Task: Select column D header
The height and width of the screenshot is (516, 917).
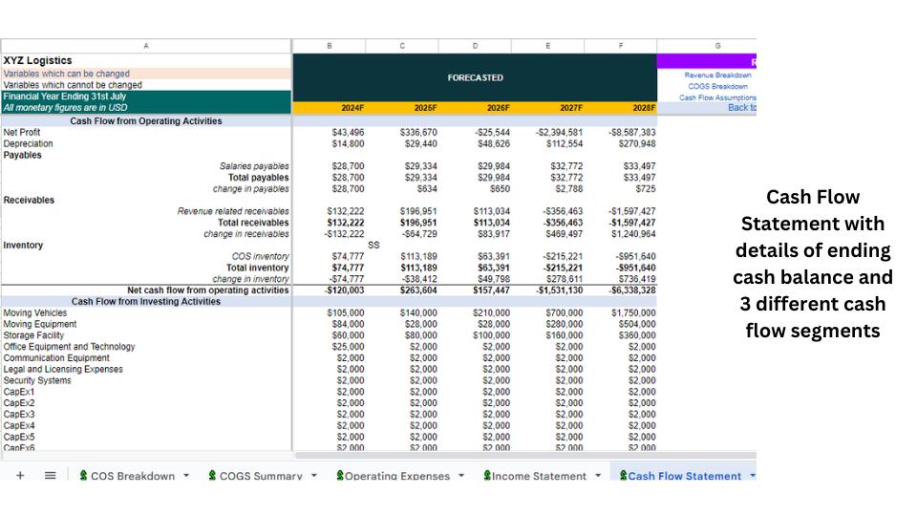Action: (475, 46)
